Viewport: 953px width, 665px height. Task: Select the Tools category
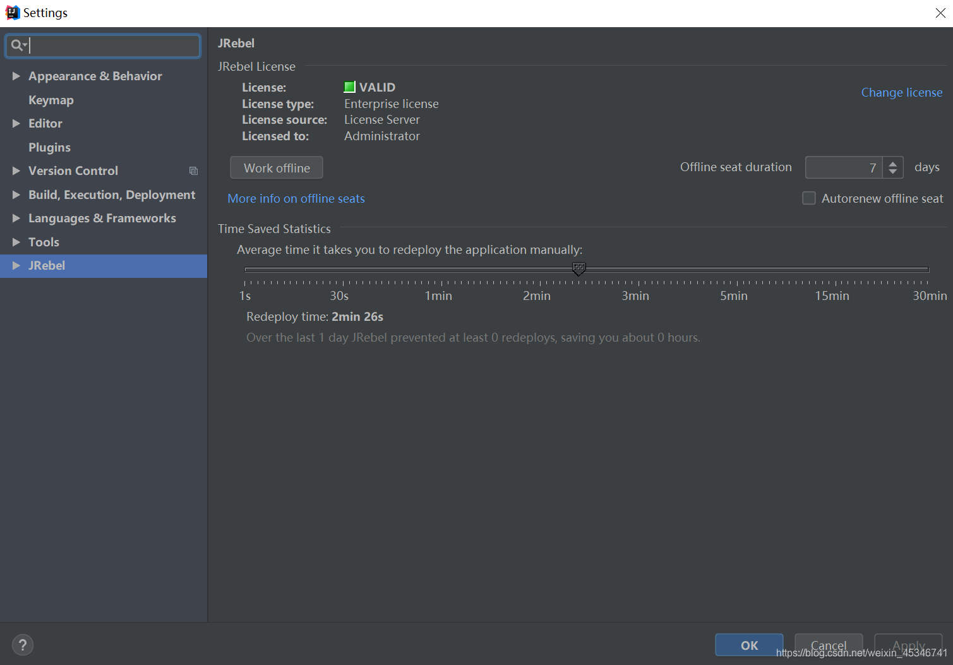44,242
